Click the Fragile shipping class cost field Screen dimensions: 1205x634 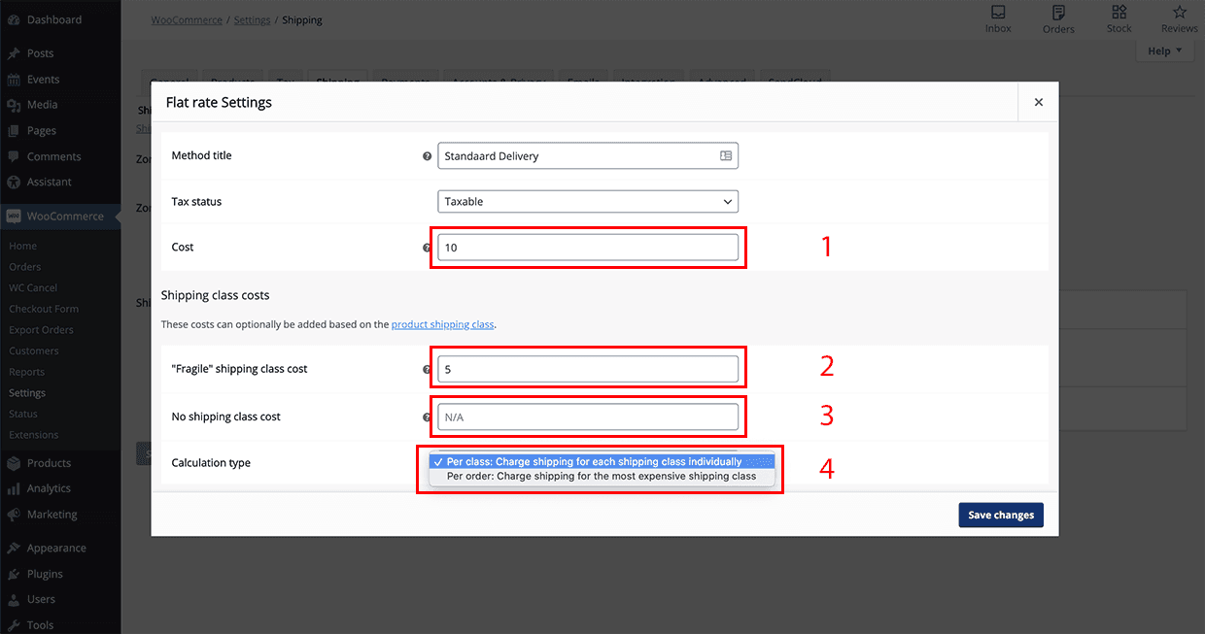[588, 369]
